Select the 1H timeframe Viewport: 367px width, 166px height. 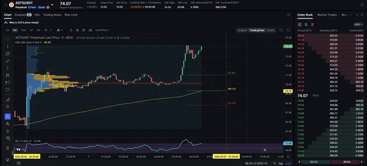click(31, 30)
